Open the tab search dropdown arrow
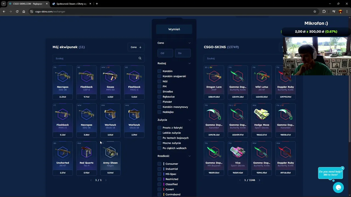 [4, 4]
